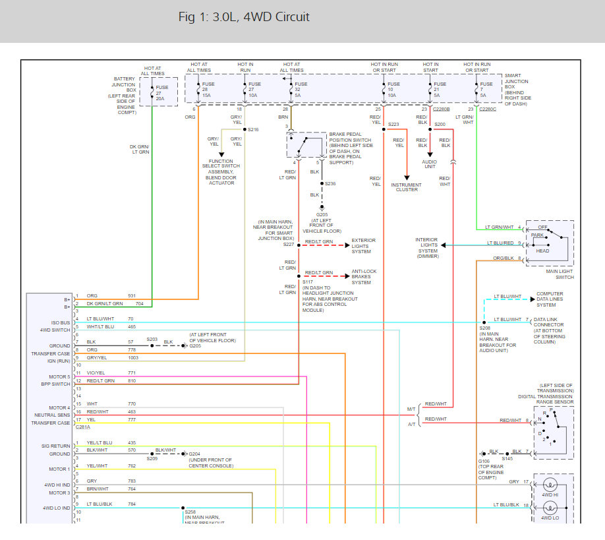Viewport: 605px width, 540px height.
Task: Select Fuse 27 20A in Battery Junction Box
Action: (x=152, y=93)
